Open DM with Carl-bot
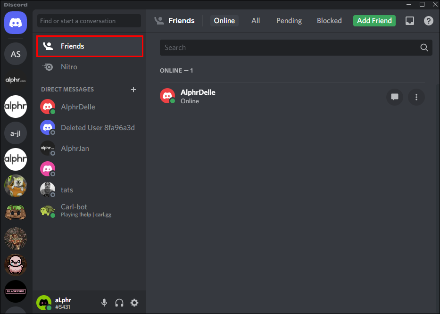This screenshot has width=440, height=314. coord(90,211)
